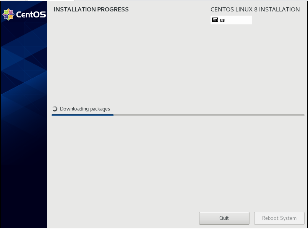Click the CentOS logo in the sidebar

click(24, 14)
